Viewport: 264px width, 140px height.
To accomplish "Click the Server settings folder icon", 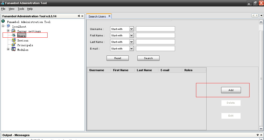I will [13, 31].
